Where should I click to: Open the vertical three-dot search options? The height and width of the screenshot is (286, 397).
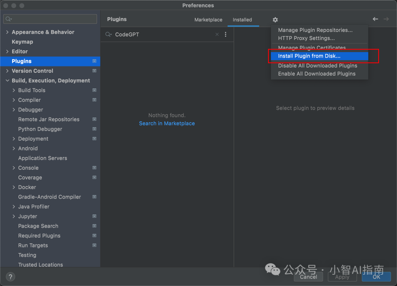point(226,35)
